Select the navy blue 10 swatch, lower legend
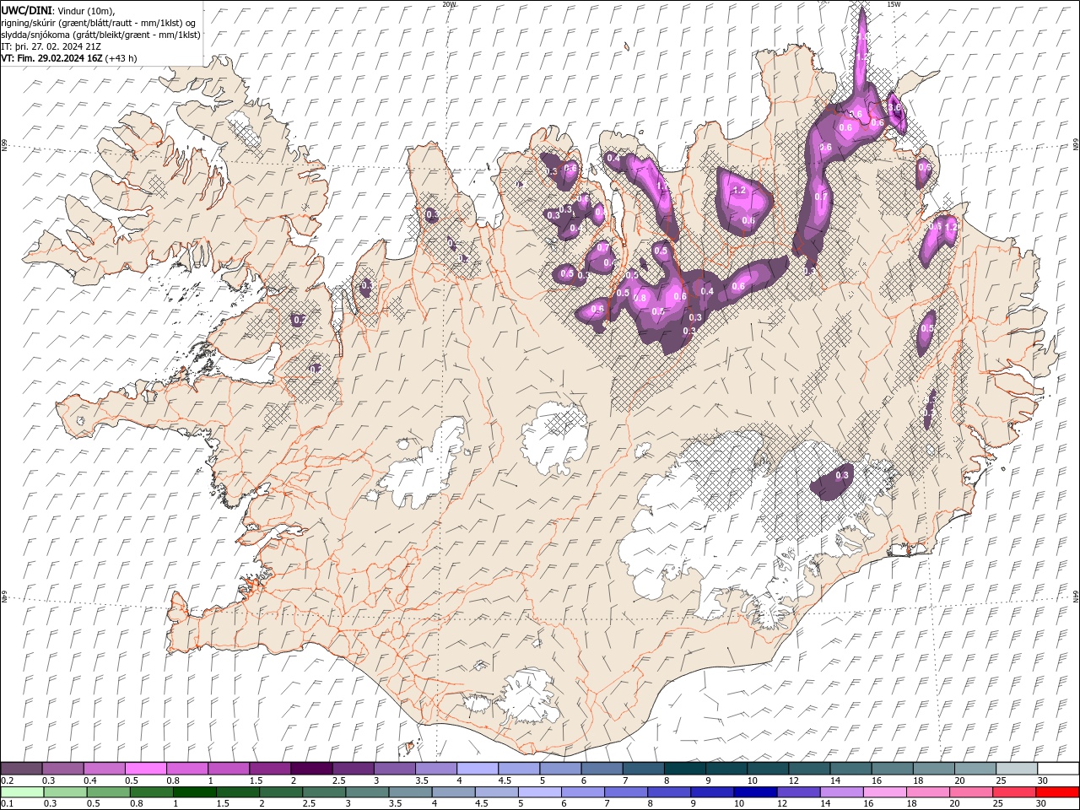Viewport: 1080px width, 810px height. [754, 792]
